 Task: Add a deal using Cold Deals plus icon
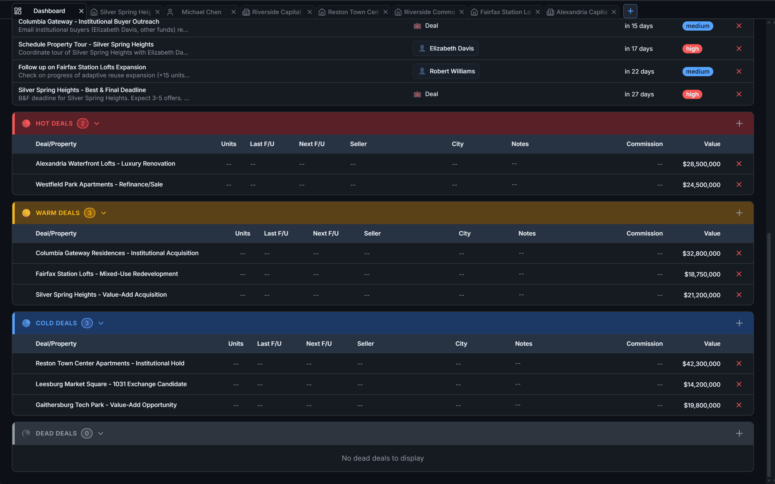739,323
